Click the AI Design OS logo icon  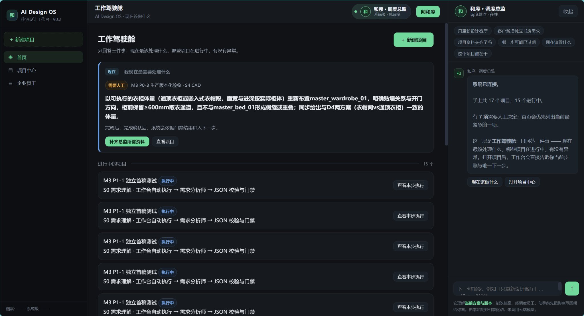click(12, 15)
